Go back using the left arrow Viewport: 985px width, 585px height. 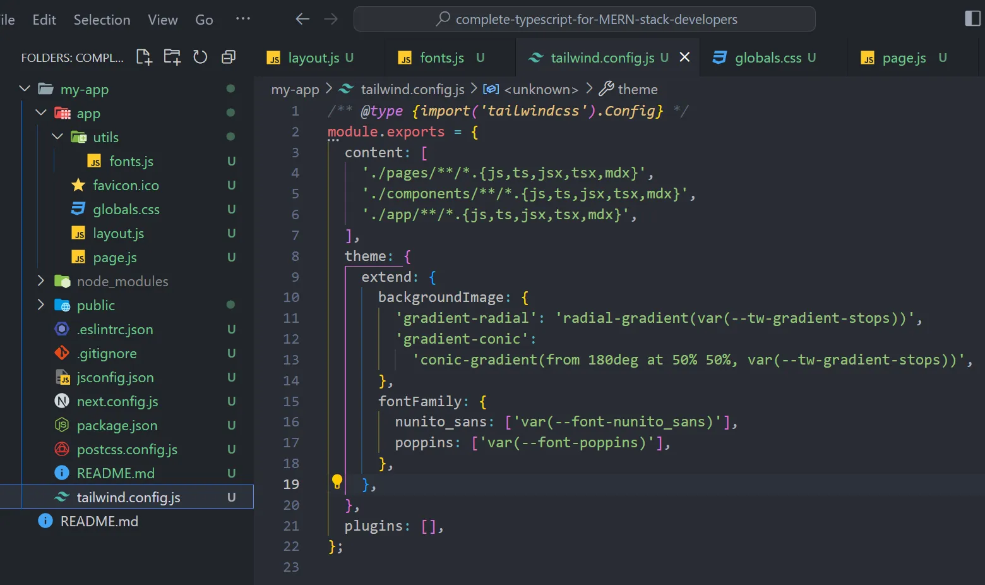pos(302,19)
